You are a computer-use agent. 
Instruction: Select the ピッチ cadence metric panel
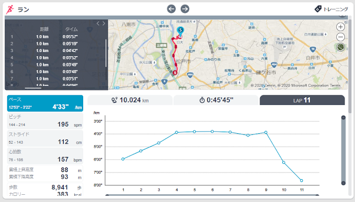[45, 121]
